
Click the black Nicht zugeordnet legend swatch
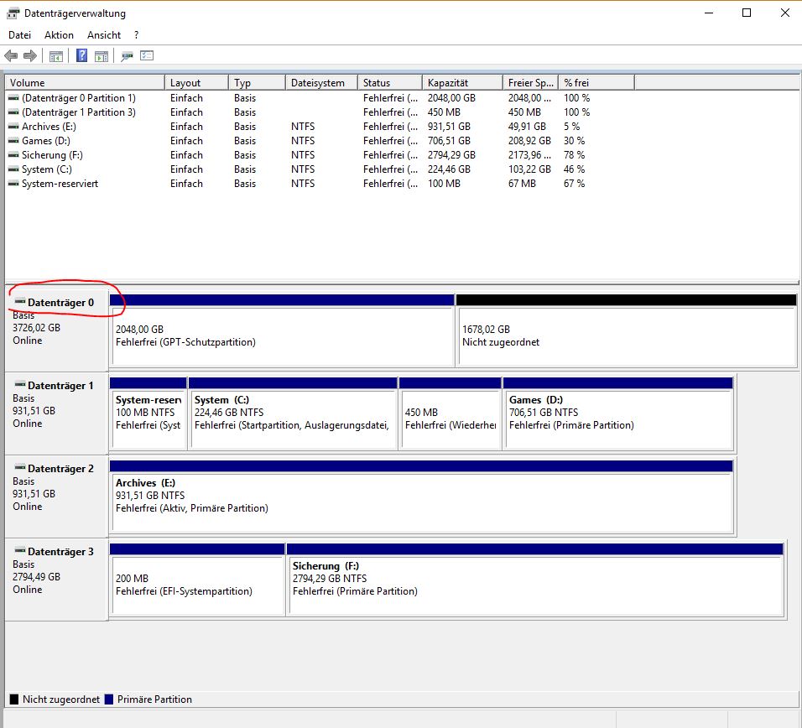point(13,699)
